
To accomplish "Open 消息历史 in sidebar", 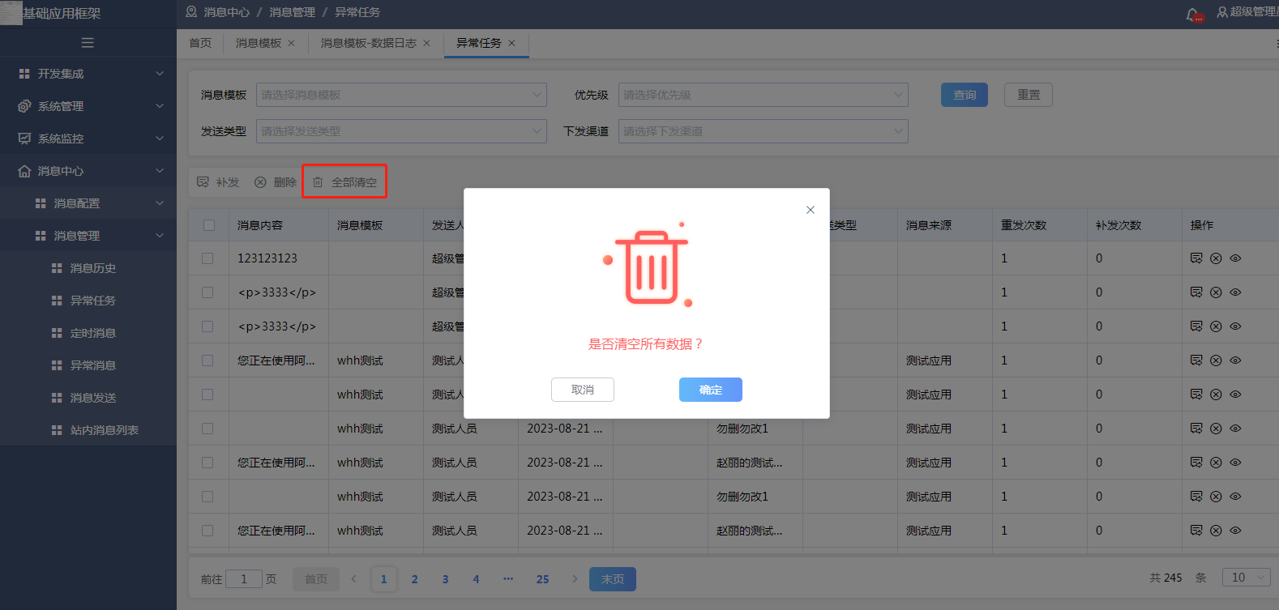I will (x=88, y=268).
